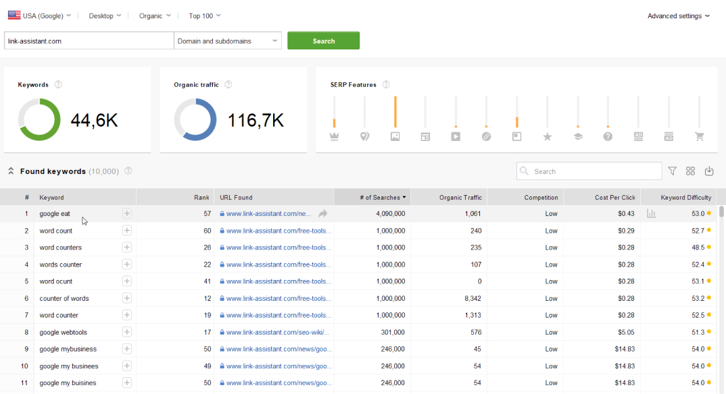
Task: Open the USA (Google) region dropdown
Action: (39, 16)
